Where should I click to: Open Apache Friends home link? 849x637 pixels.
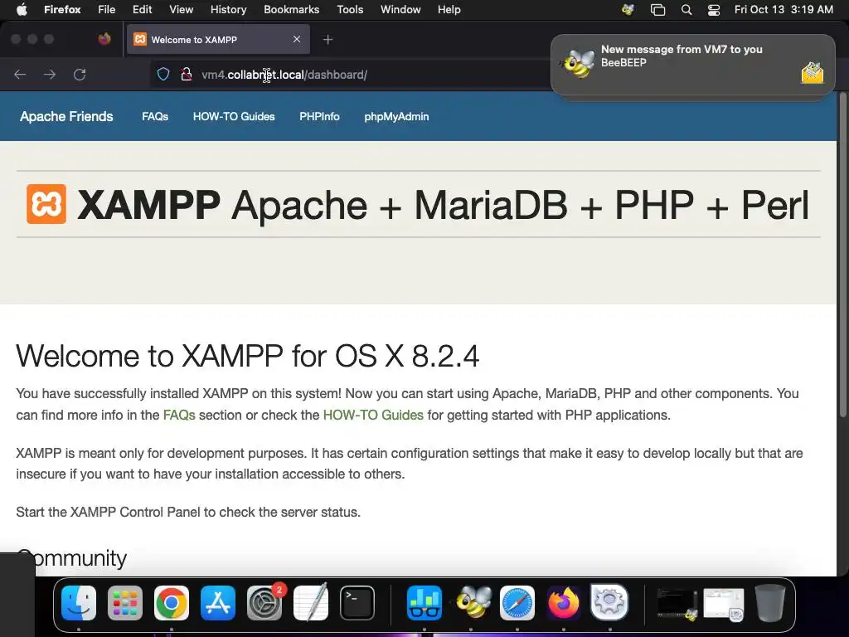pos(66,116)
